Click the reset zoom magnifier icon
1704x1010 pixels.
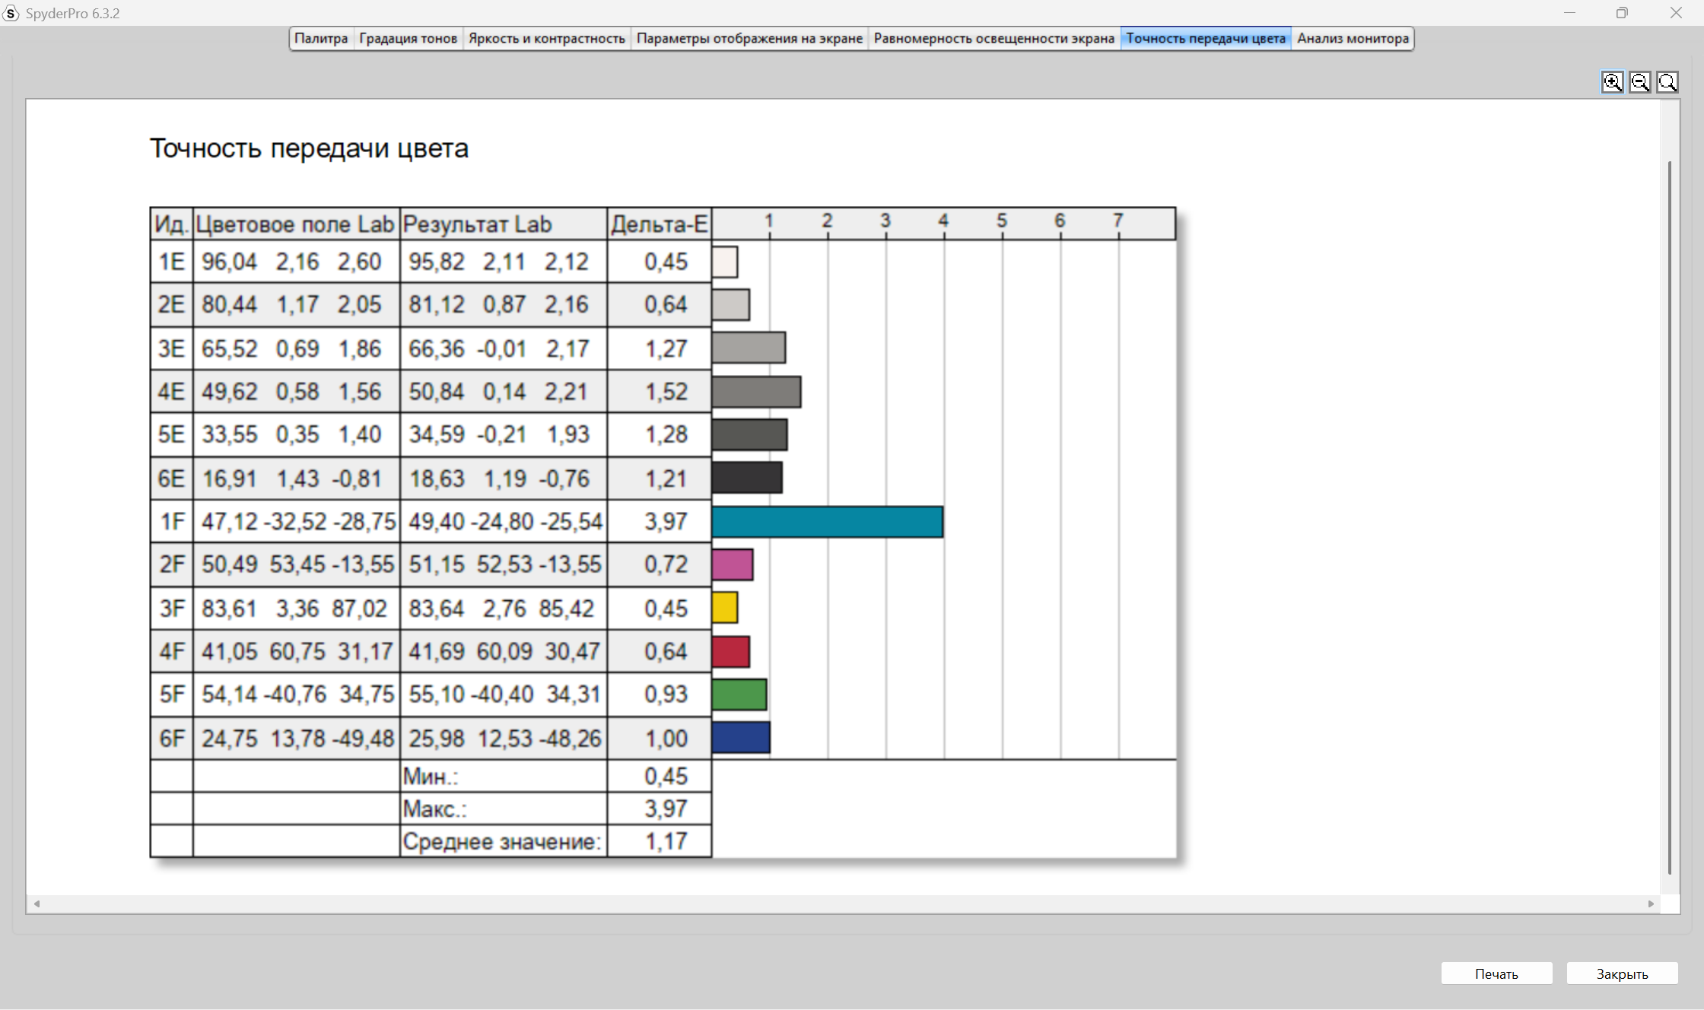(1667, 82)
